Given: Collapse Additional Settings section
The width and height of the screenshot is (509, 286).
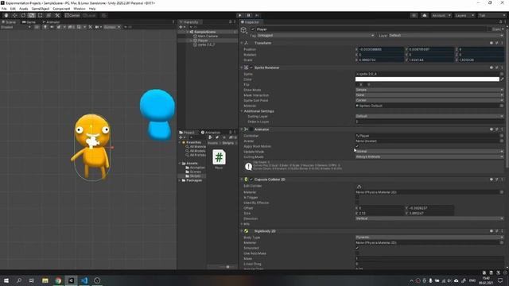Looking at the screenshot, I should pyautogui.click(x=242, y=111).
